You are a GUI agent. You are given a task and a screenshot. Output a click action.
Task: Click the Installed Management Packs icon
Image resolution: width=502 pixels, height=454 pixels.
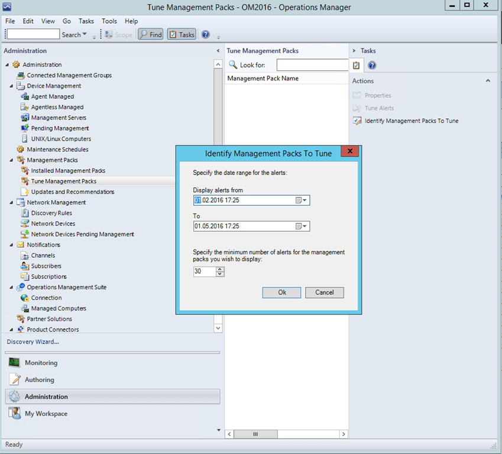pyautogui.click(x=25, y=170)
